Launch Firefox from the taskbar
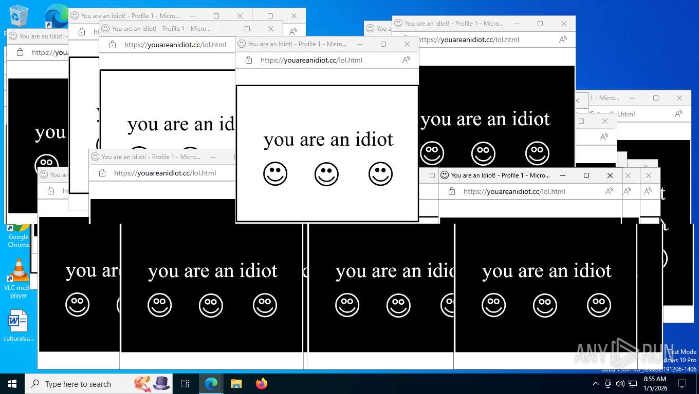699x394 pixels. [262, 384]
